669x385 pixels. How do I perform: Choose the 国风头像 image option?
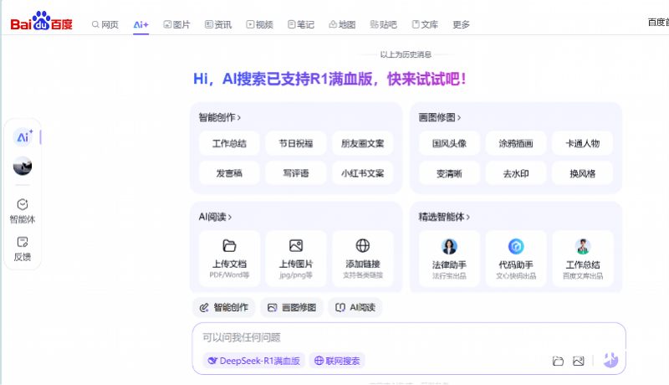click(449, 143)
